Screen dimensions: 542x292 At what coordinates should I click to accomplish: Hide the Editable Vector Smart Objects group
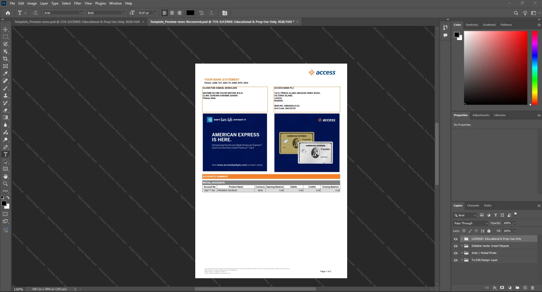pyautogui.click(x=456, y=246)
